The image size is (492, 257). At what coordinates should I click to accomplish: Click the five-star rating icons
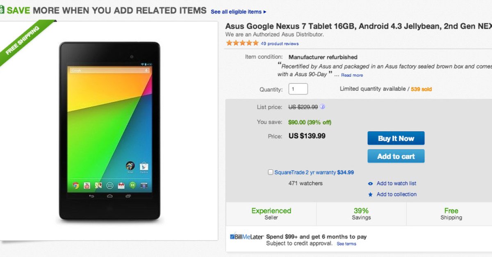(242, 43)
